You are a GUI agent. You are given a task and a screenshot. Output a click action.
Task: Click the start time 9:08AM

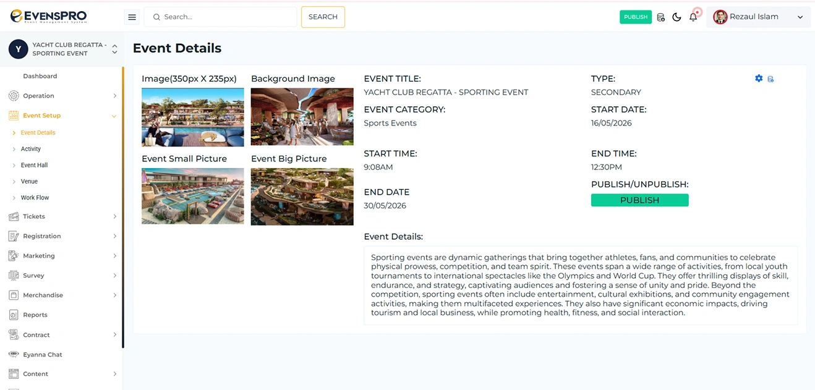click(x=378, y=167)
